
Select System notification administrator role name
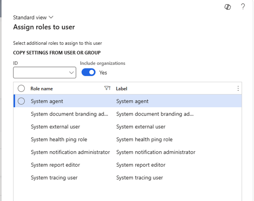70,152
